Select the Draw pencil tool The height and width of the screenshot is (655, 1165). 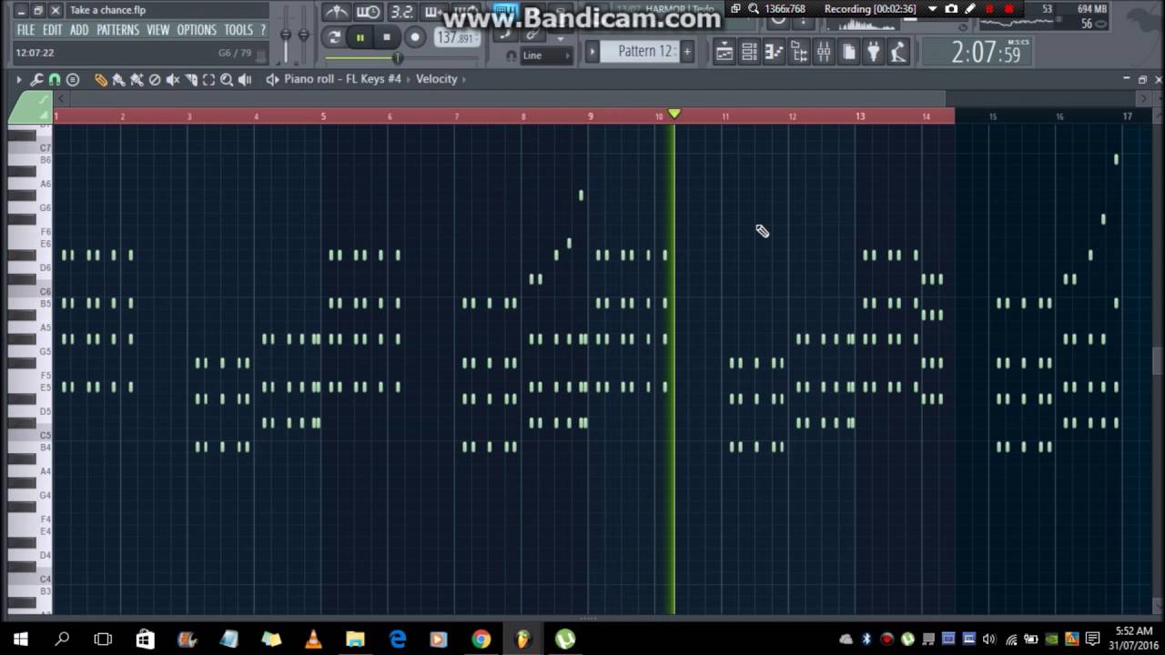[101, 79]
